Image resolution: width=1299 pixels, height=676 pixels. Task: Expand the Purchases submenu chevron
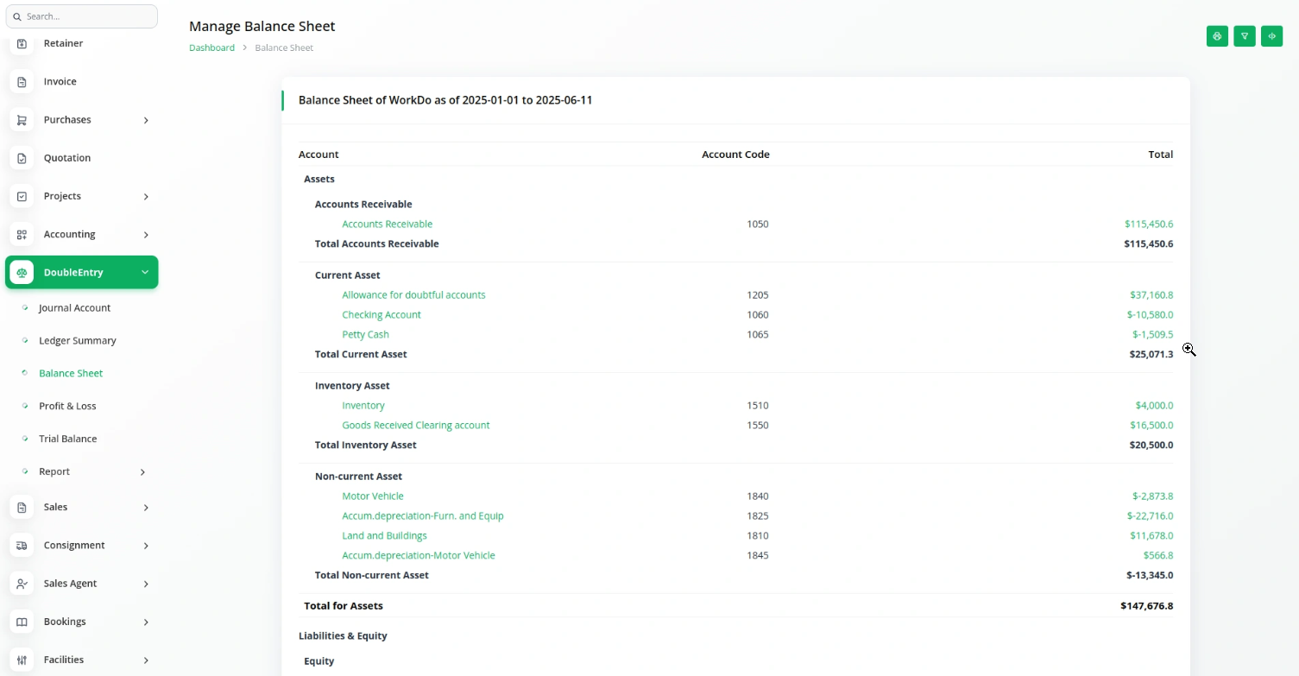[x=145, y=120]
